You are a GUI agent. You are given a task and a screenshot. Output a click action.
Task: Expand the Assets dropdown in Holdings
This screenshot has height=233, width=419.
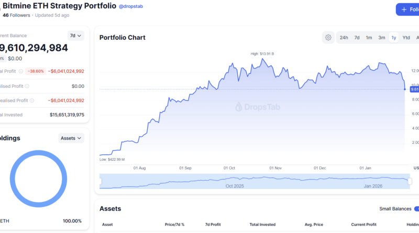tap(71, 138)
